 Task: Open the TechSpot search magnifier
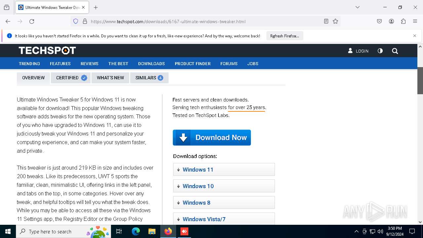(395, 51)
